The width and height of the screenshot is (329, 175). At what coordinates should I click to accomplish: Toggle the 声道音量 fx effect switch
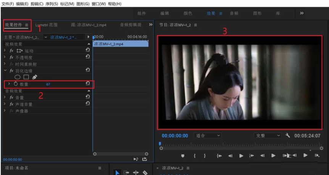[11, 104]
